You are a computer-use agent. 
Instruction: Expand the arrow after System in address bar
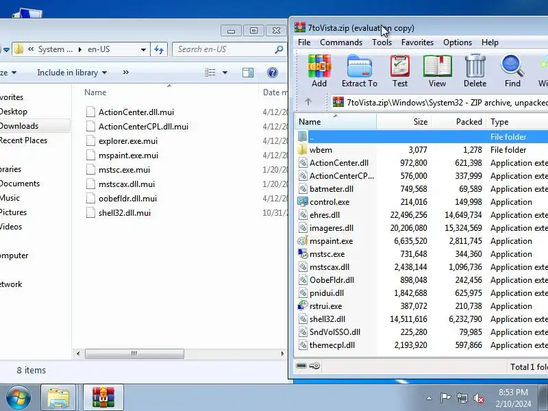point(80,49)
